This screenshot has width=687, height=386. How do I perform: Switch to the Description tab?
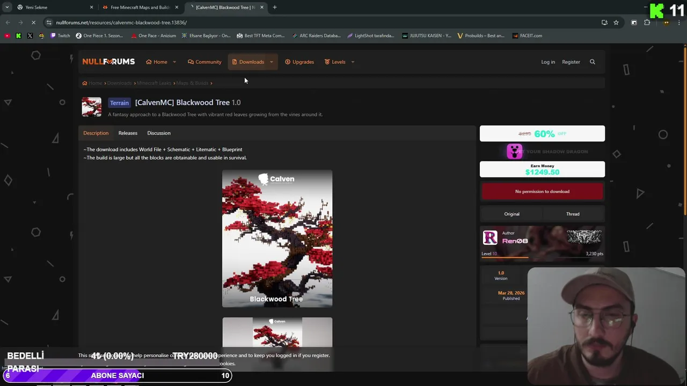coord(96,133)
